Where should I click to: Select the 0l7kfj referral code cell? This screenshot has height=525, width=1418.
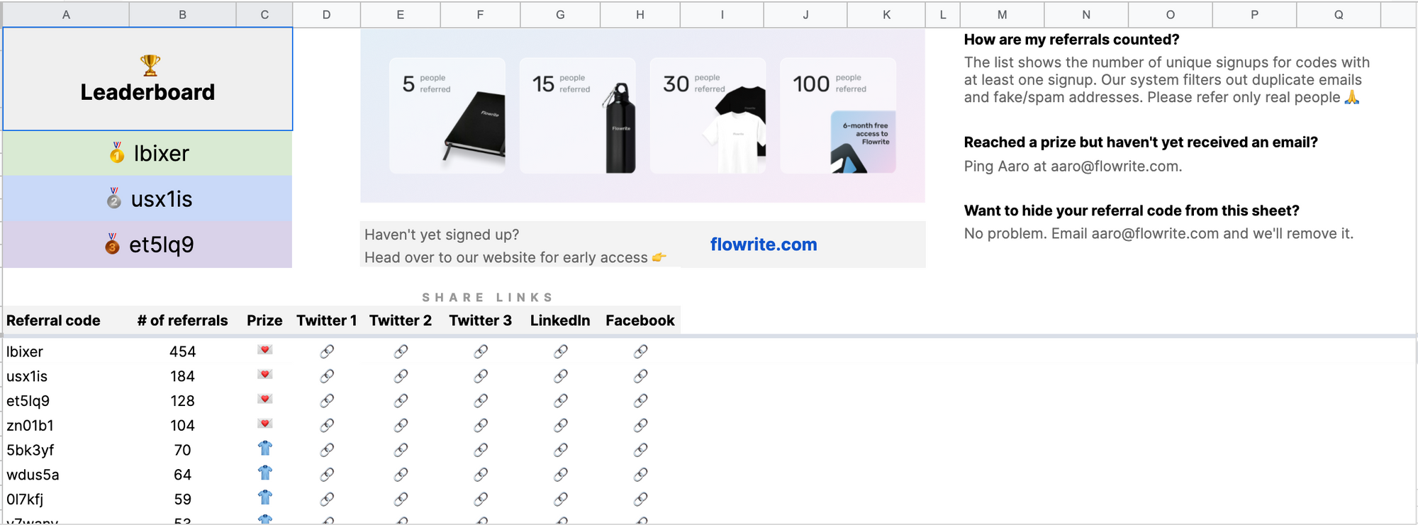(66, 499)
